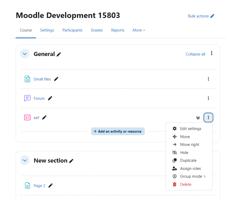Open the Small files link
Screen dimensions: 235x198
click(42, 79)
